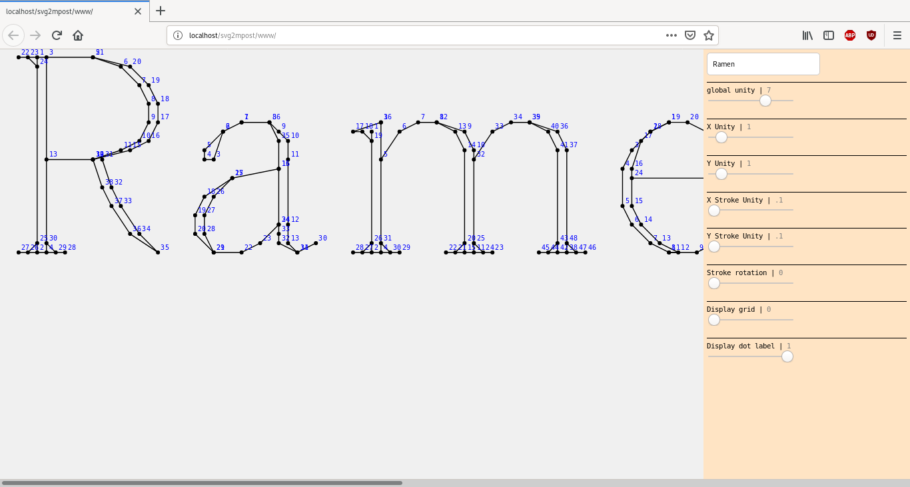The width and height of the screenshot is (910, 487).
Task: Click the horizontal scrollbar at bottom
Action: tap(202, 483)
